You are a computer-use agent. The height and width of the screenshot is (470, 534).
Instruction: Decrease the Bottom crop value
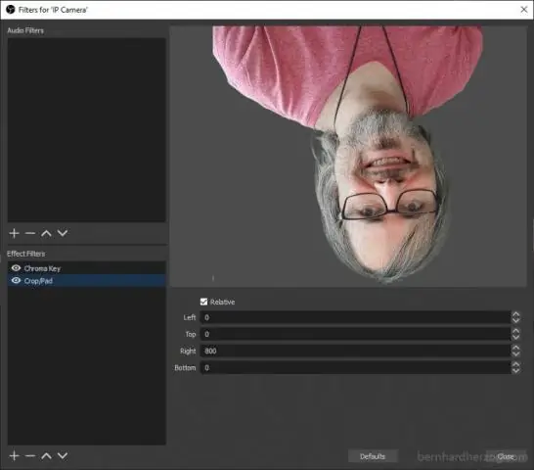[x=516, y=371]
